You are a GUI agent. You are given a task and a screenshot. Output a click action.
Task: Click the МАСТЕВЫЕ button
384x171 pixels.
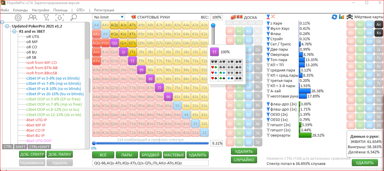click(174, 155)
